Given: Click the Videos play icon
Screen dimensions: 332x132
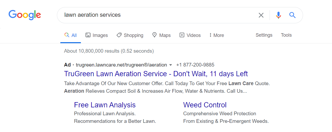Looking at the screenshot, I should point(182,35).
